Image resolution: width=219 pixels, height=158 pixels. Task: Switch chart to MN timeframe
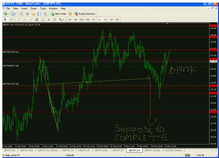[x=117, y=20]
